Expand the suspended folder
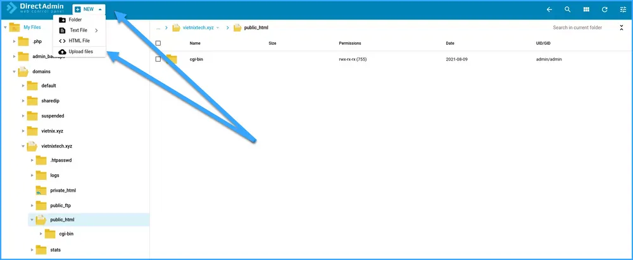This screenshot has width=633, height=260. pyautogui.click(x=23, y=116)
